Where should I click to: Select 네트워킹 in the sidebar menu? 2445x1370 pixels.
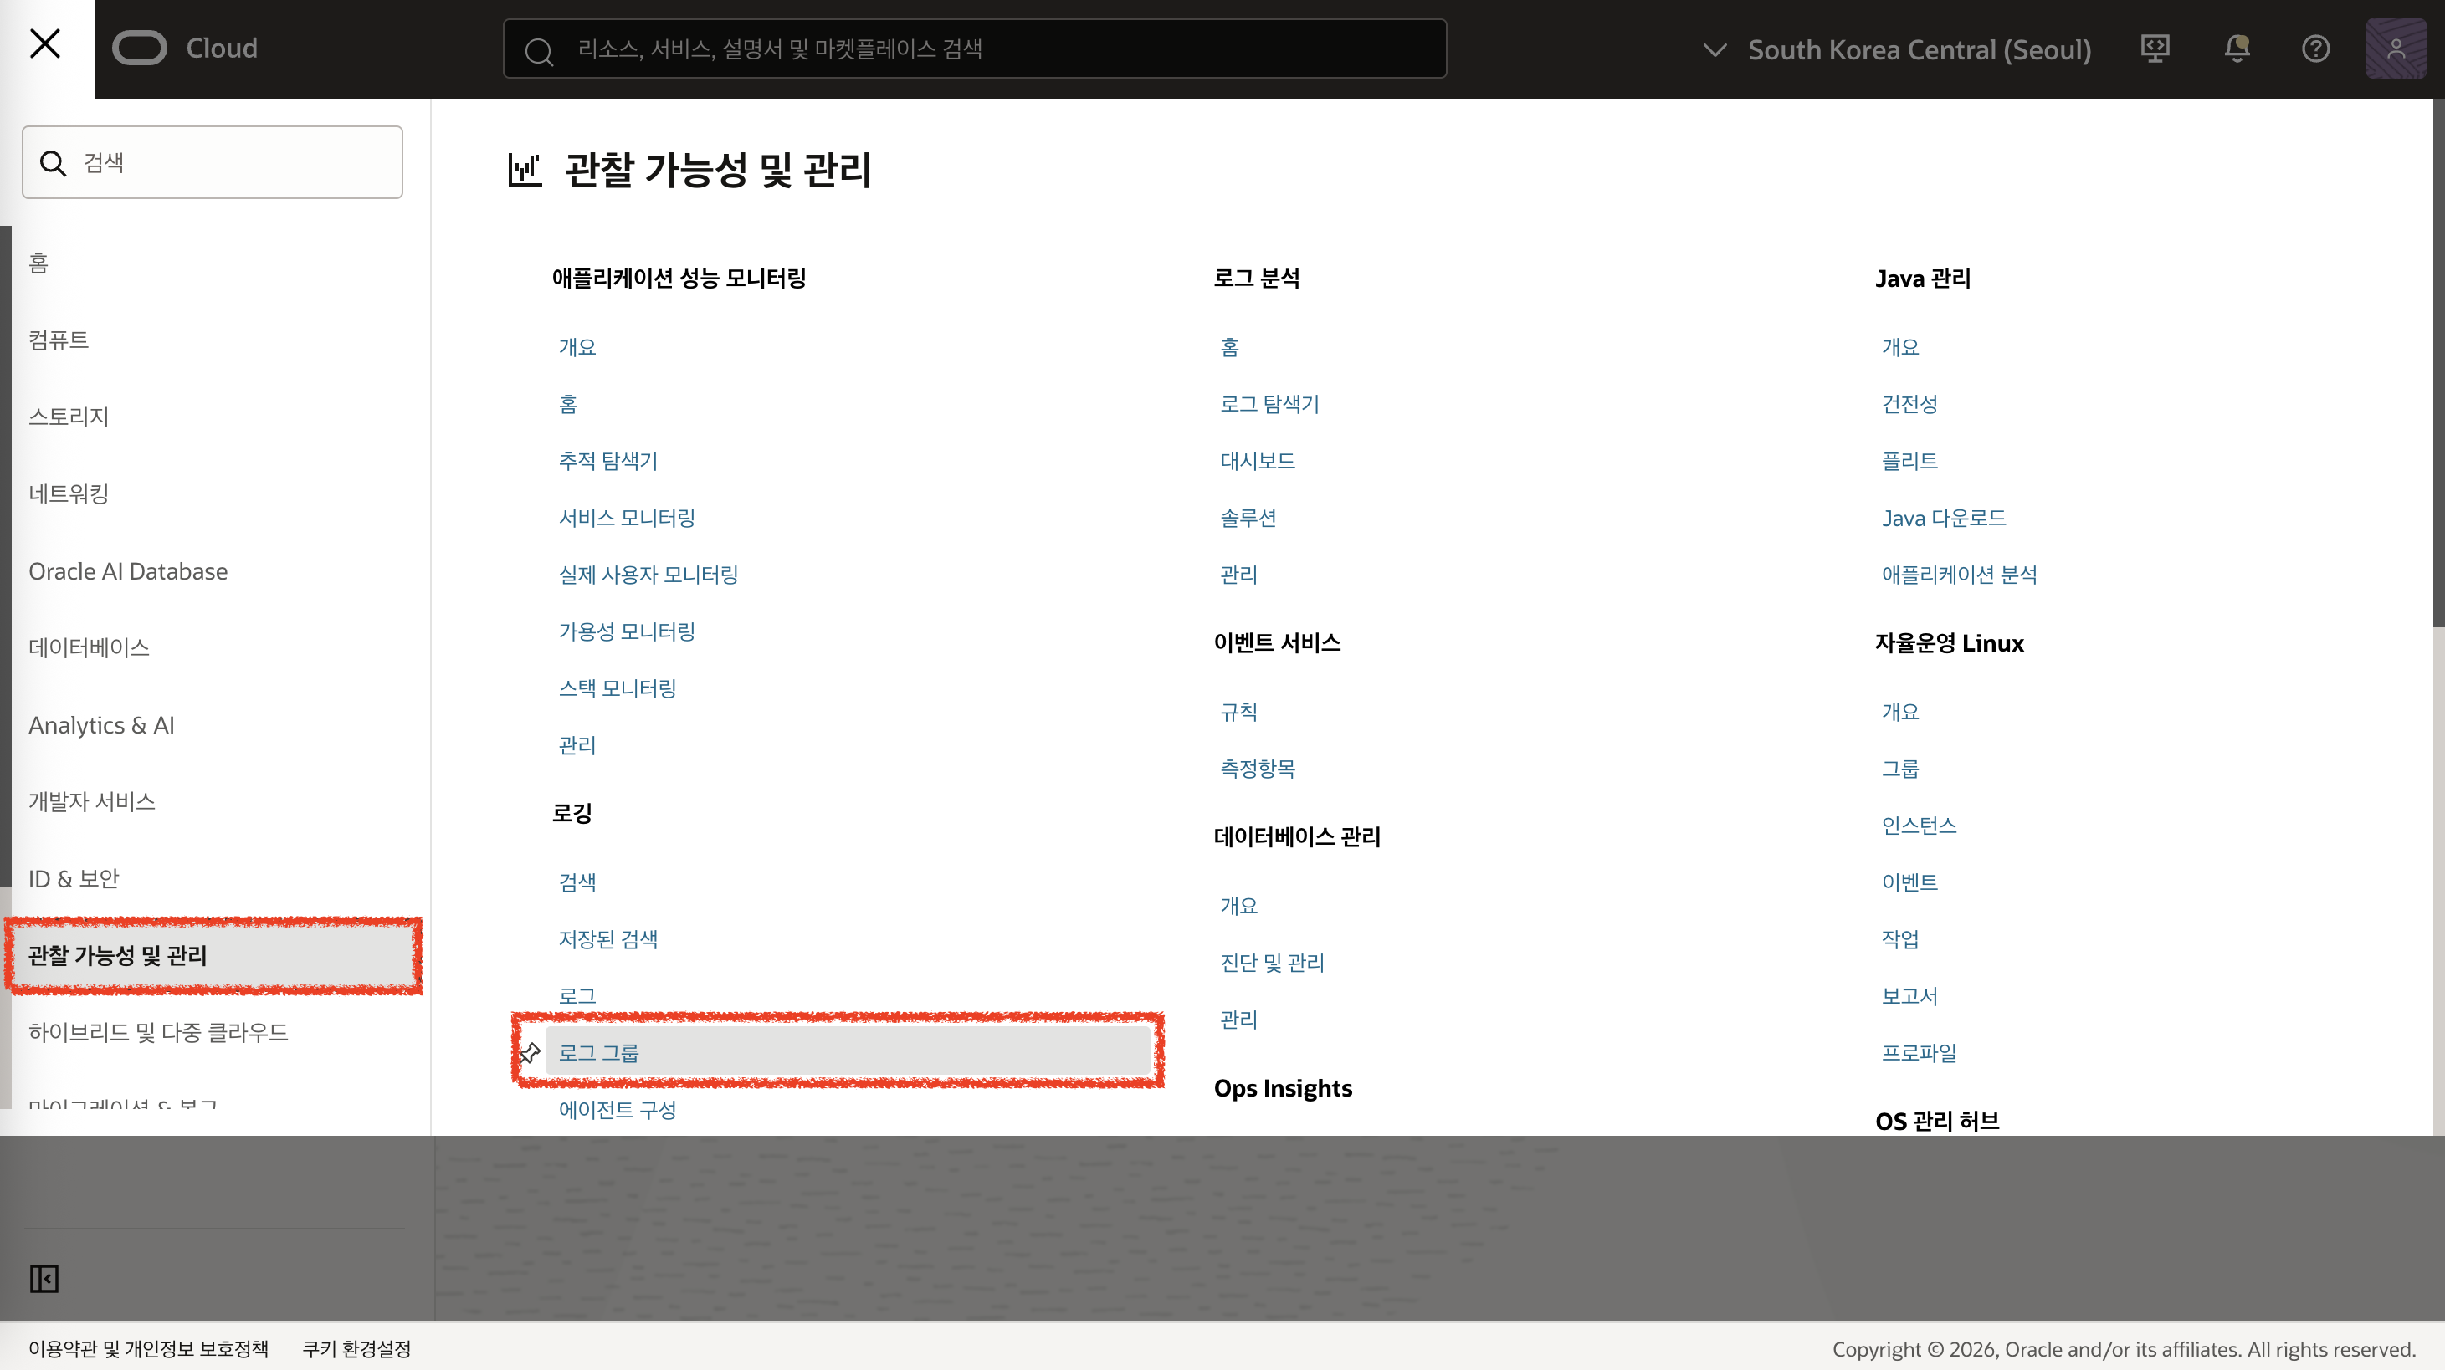(69, 493)
